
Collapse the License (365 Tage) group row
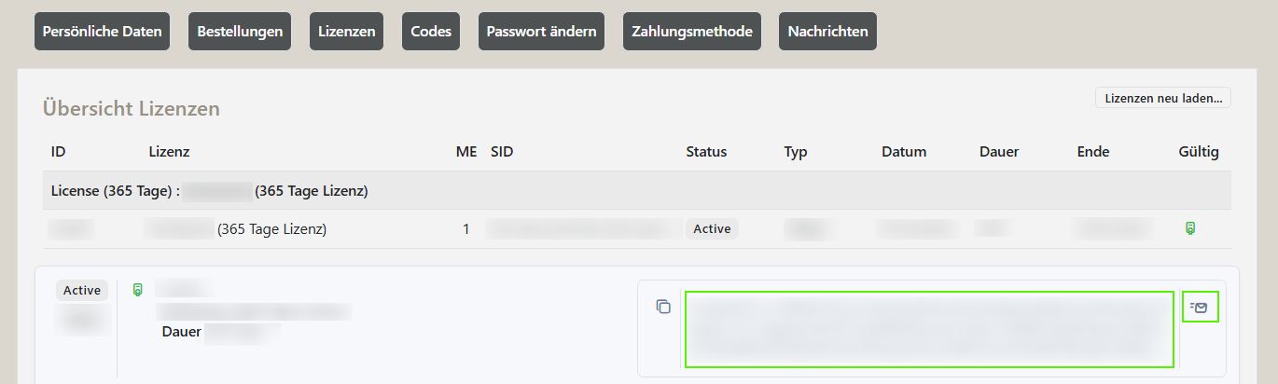point(638,191)
